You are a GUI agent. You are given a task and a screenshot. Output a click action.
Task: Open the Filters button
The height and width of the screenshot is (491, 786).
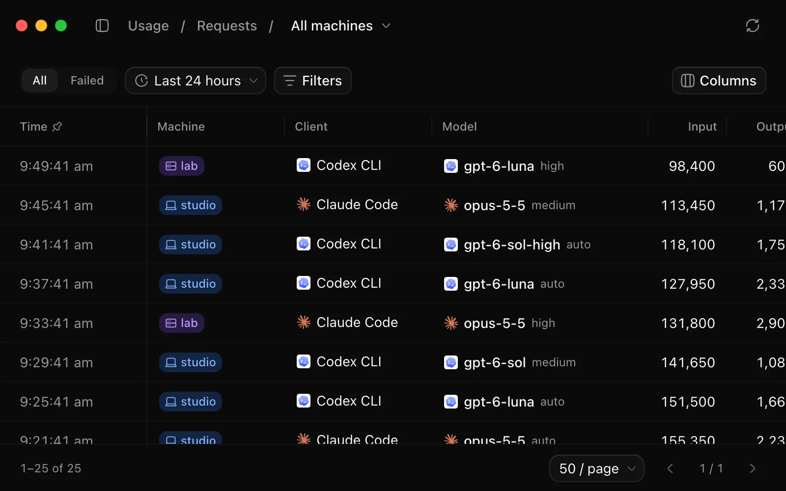pyautogui.click(x=313, y=81)
